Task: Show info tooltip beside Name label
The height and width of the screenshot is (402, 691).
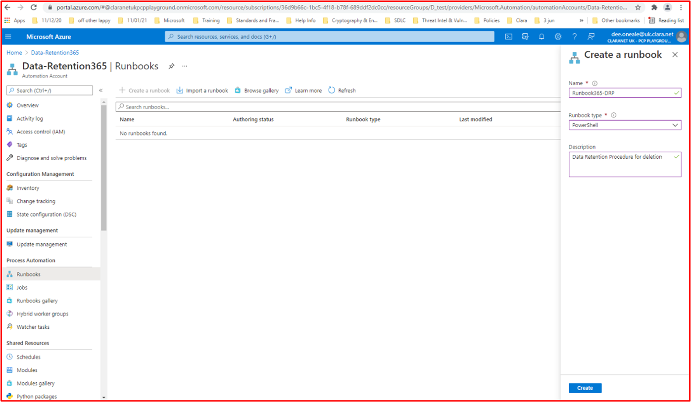Action: click(x=594, y=84)
